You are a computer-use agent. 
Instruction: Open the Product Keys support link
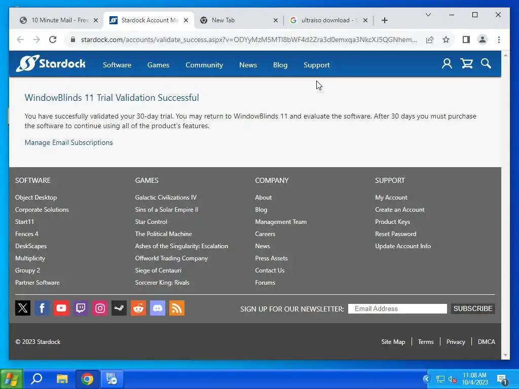point(392,222)
